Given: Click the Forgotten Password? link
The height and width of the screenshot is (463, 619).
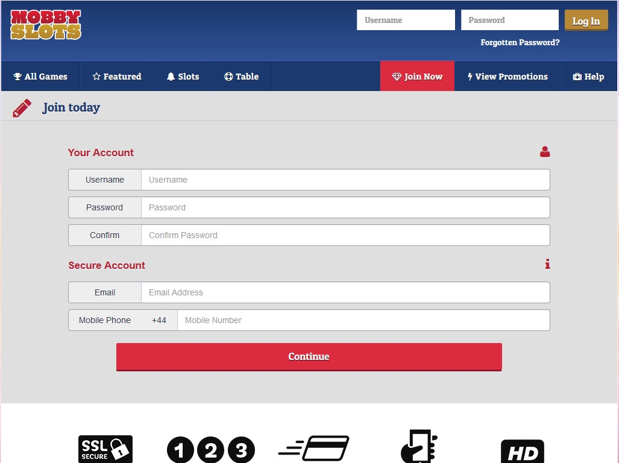Looking at the screenshot, I should pos(520,43).
